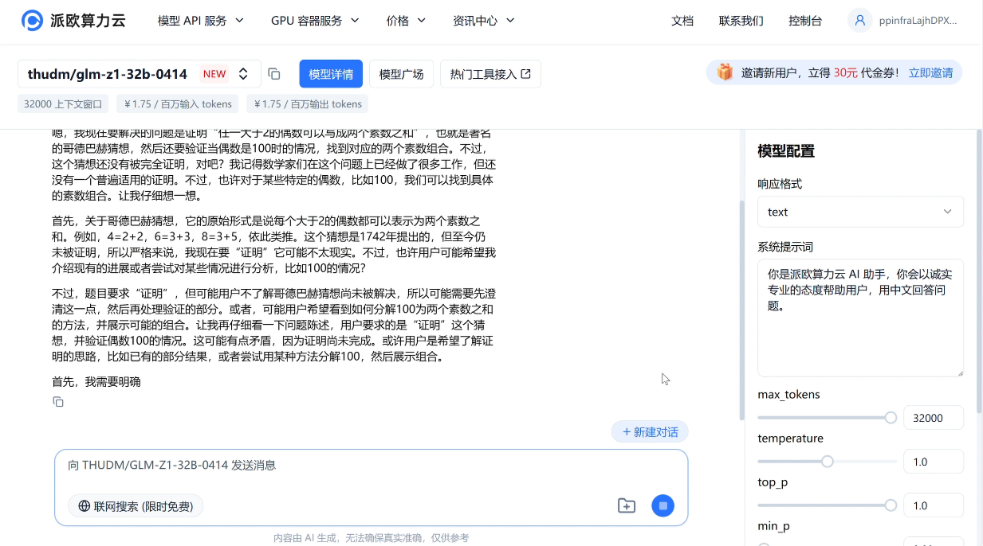Screen dimensions: 983x546
Task: Click the text 邀请新用户，立得 30元 代金券
Action: pyautogui.click(x=820, y=72)
